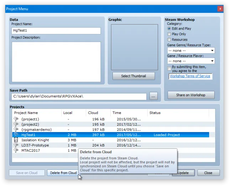The image size is (230, 186).
Task: Click the cloud icon beside (project2)
Action: (x=16, y=125)
